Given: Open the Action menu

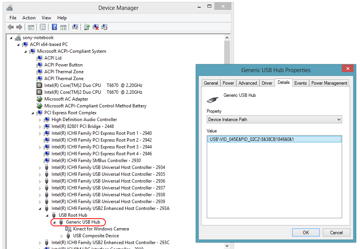Looking at the screenshot, I should click(x=29, y=18).
